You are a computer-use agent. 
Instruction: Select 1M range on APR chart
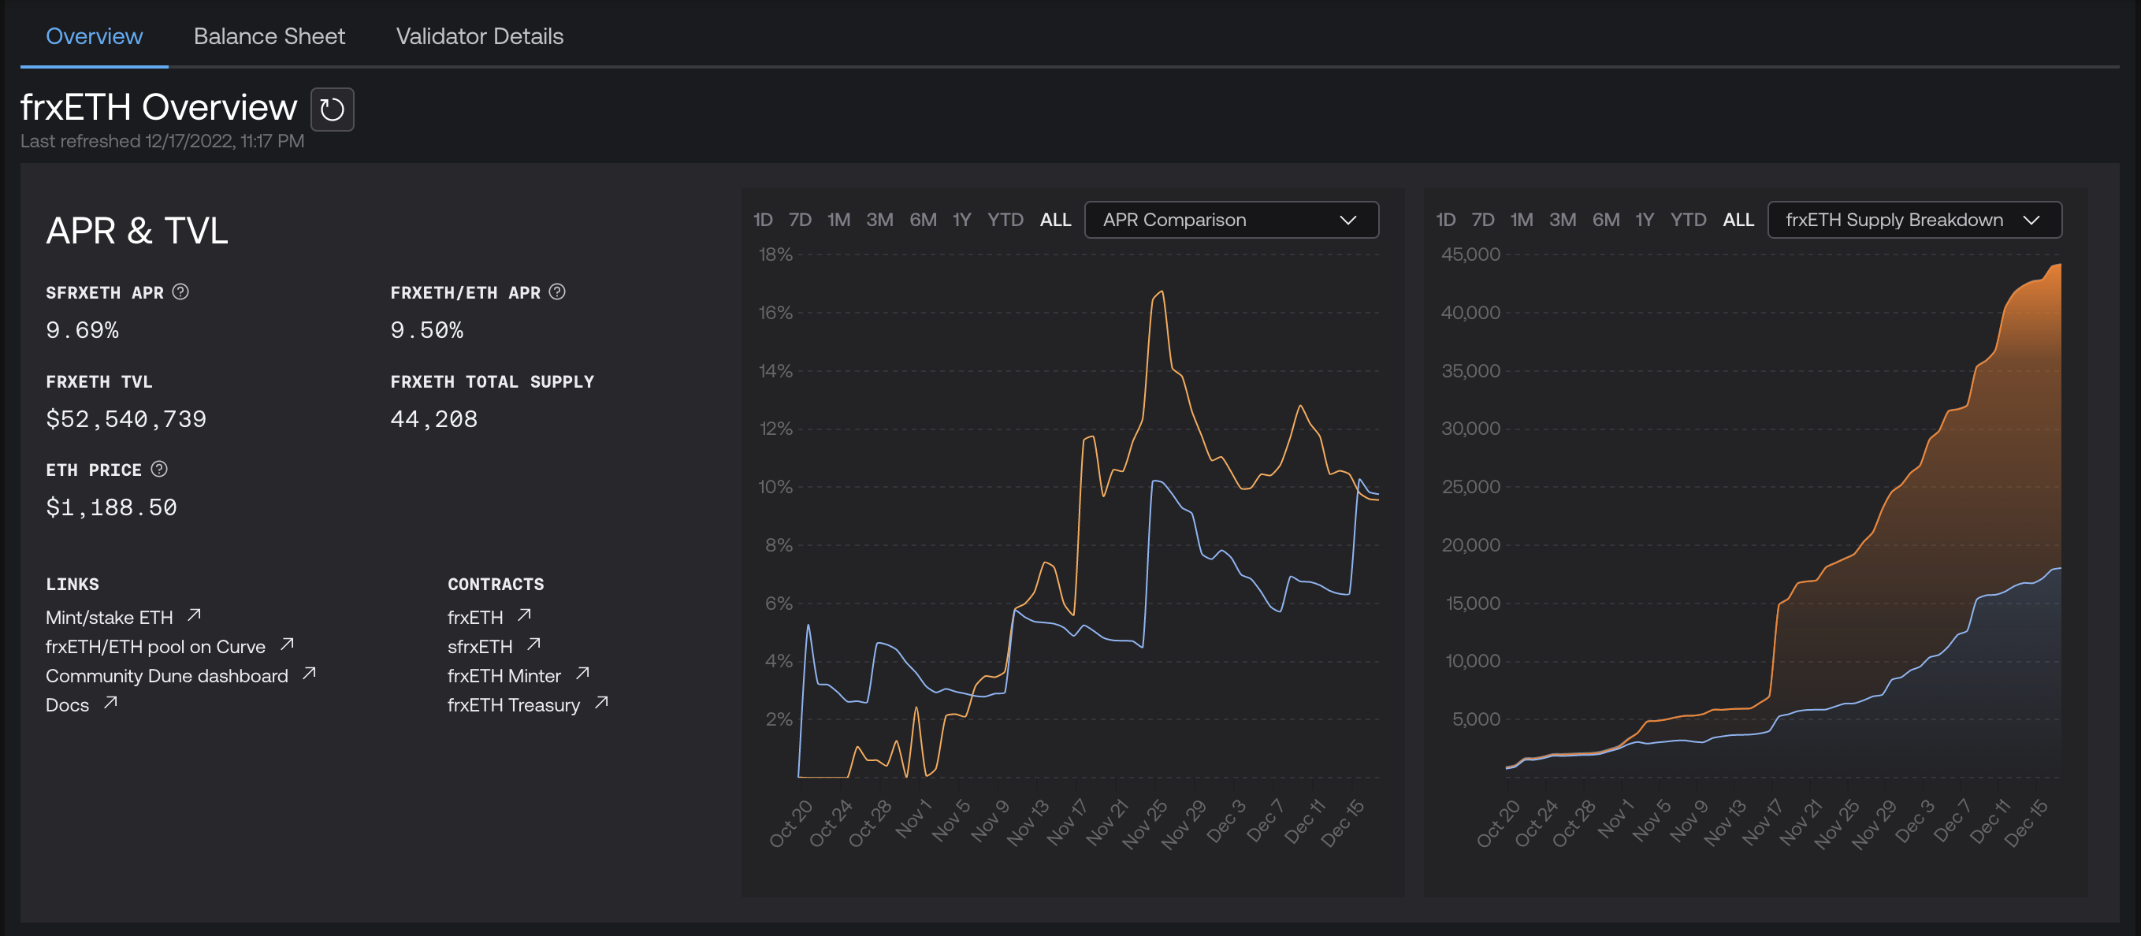[838, 220]
